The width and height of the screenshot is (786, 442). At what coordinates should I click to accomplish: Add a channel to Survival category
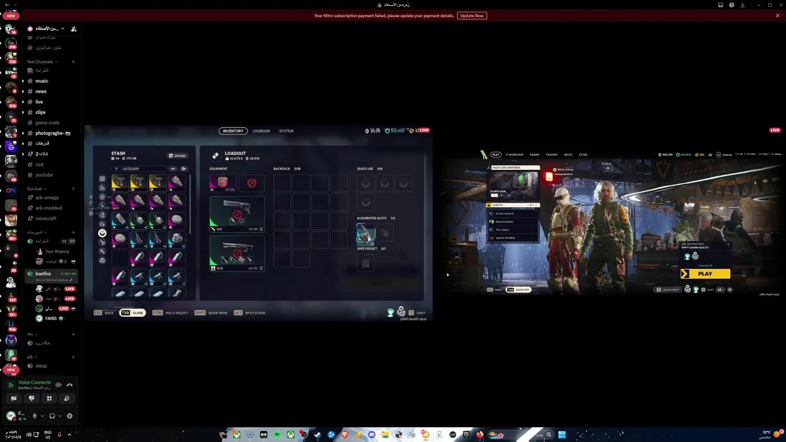click(x=73, y=189)
